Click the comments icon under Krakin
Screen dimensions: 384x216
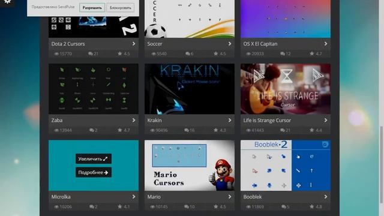(187, 130)
